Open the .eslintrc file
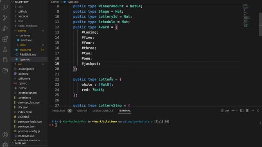This screenshot has width=262, height=147. 23,73
